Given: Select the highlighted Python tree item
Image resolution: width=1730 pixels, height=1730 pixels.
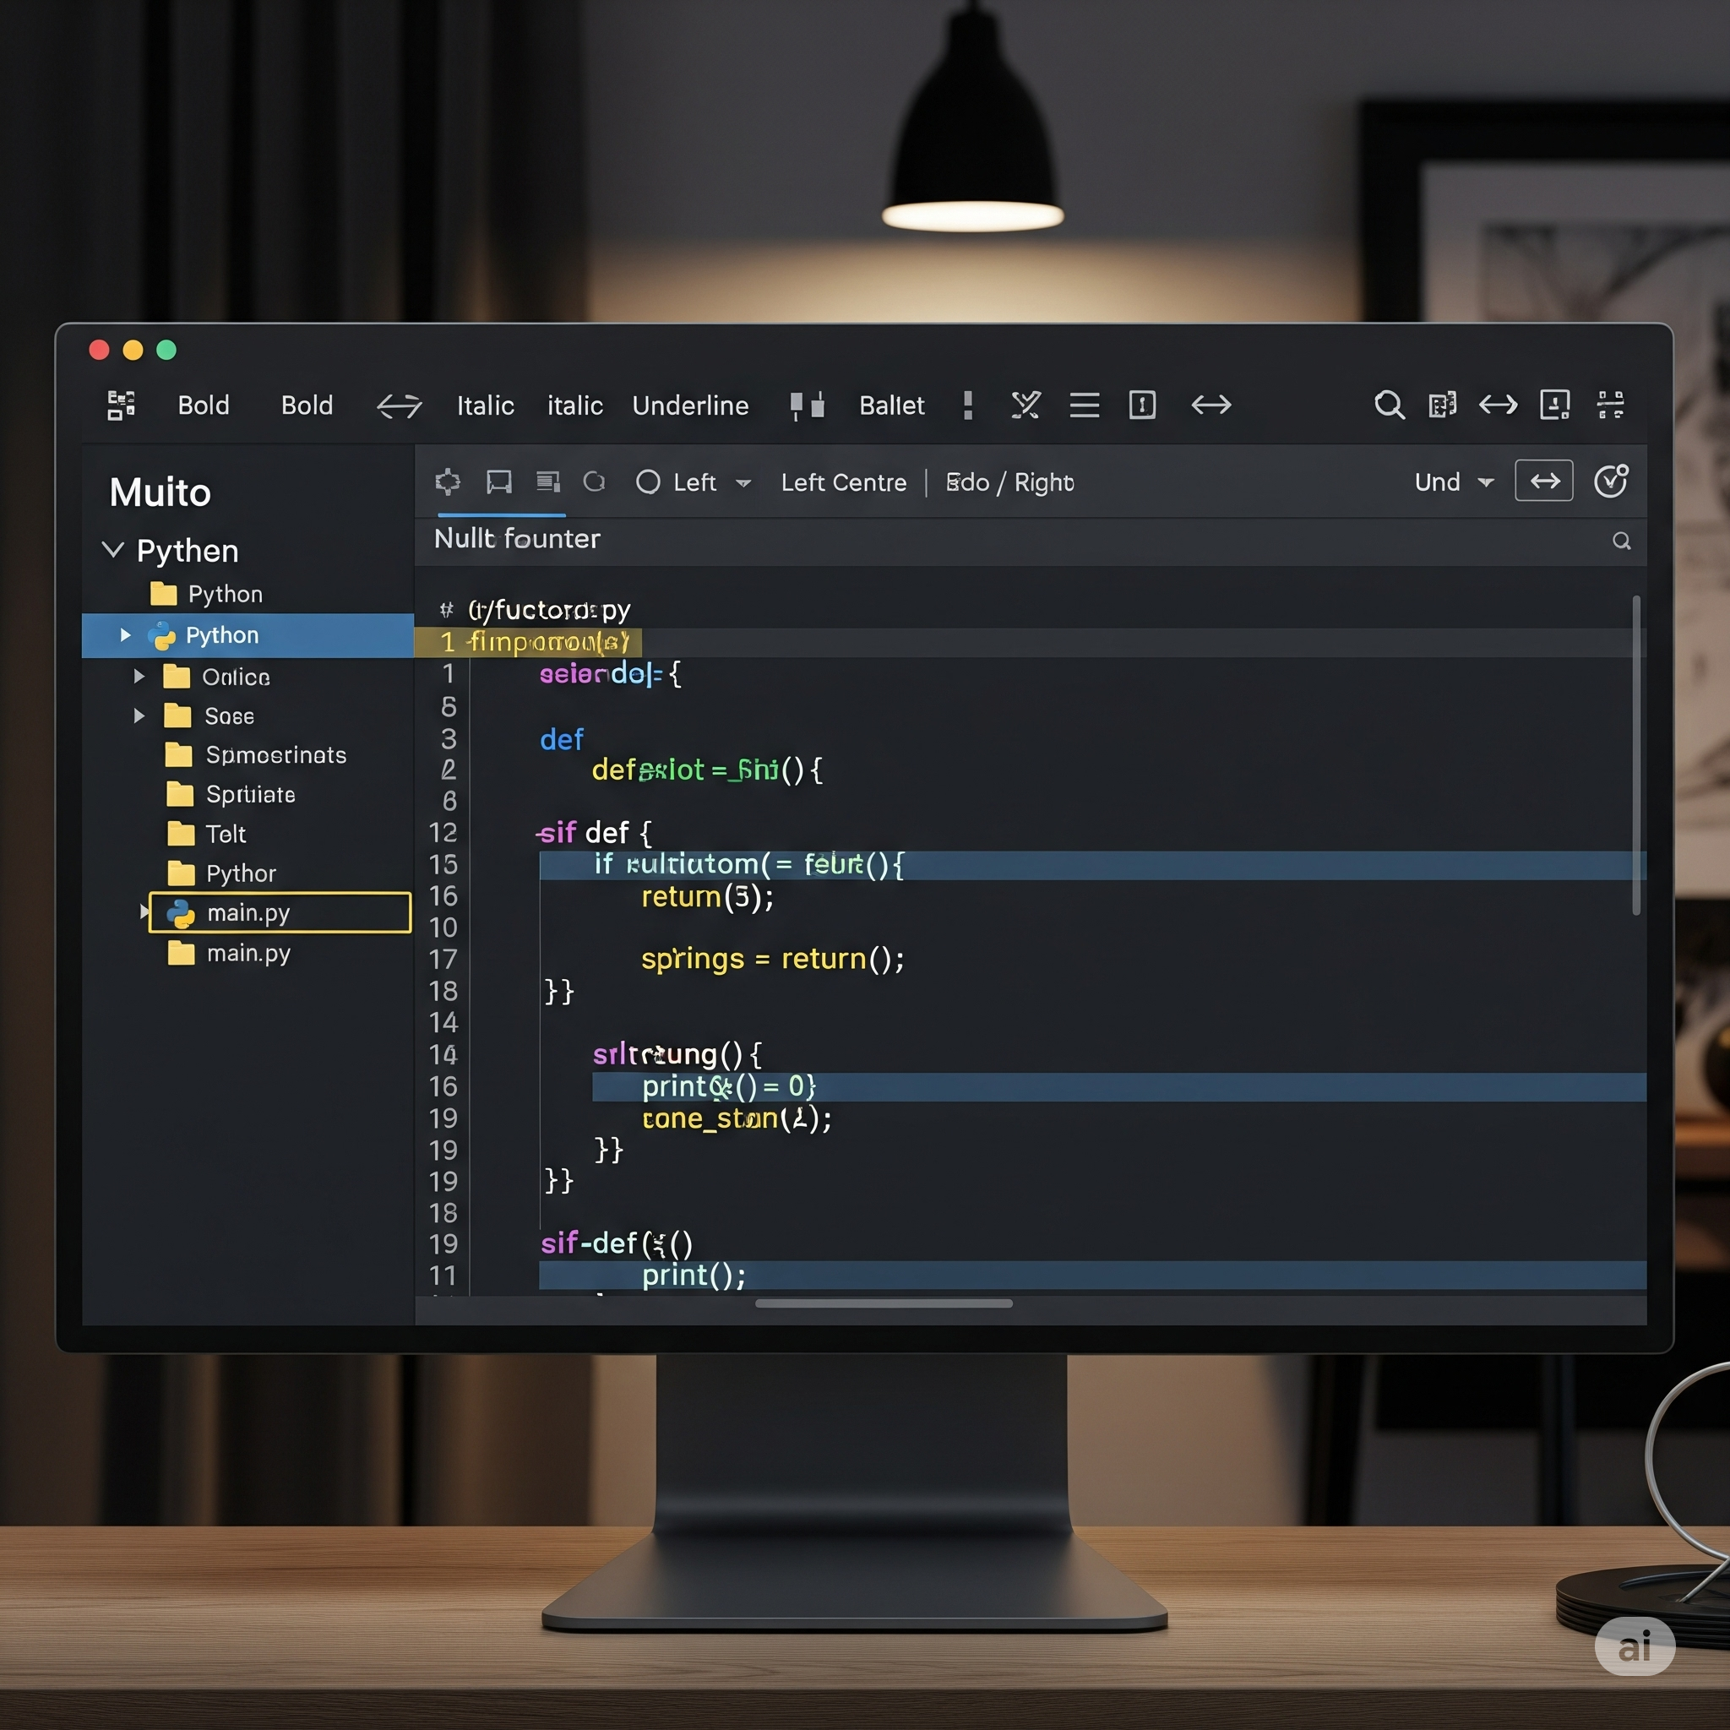Looking at the screenshot, I should tap(248, 635).
